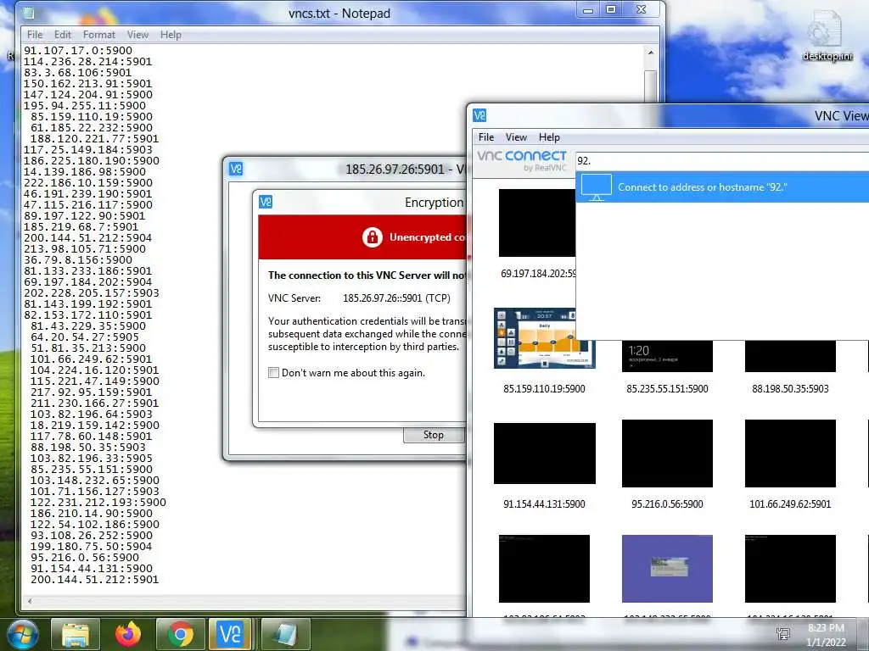The image size is (869, 651).
Task: Open Notepad File menu
Action: (x=35, y=34)
